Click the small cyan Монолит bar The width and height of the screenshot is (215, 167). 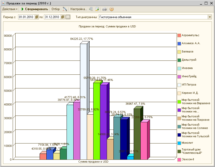(x=130, y=158)
